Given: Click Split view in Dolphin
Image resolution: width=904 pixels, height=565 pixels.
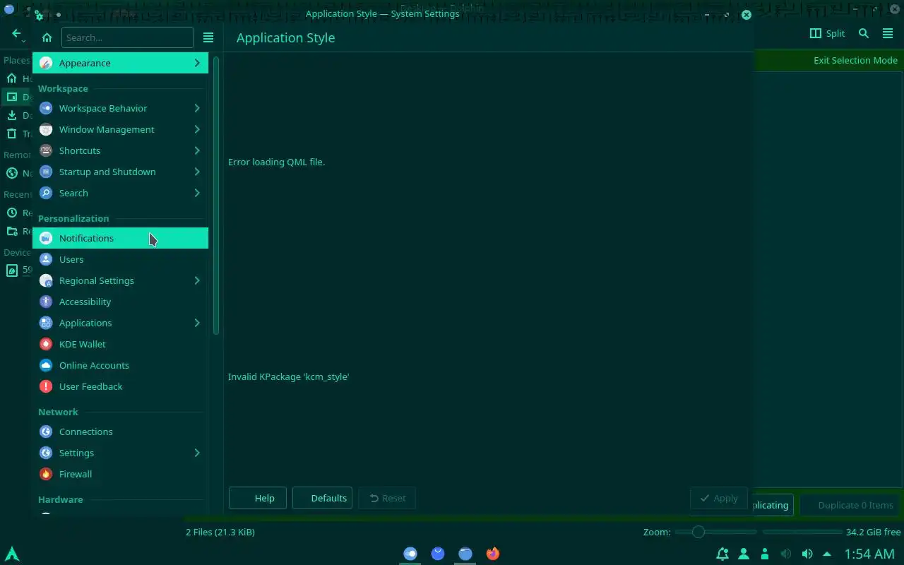Looking at the screenshot, I should point(827,33).
